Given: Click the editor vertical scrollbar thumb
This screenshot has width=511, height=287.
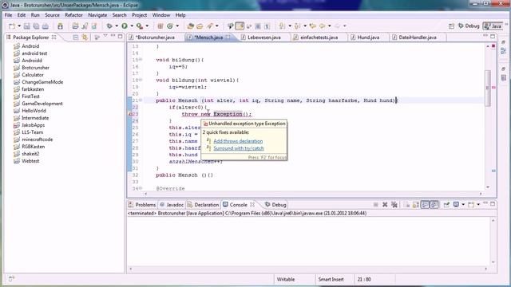Looking at the screenshot, I should point(488,88).
